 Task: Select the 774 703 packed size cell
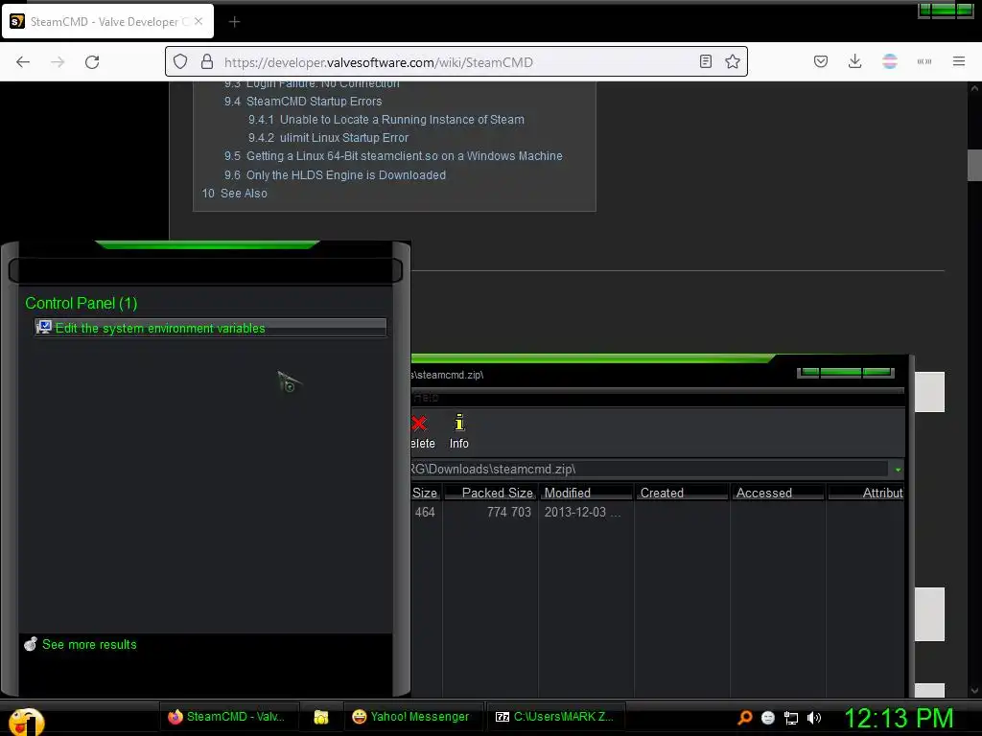(x=508, y=512)
